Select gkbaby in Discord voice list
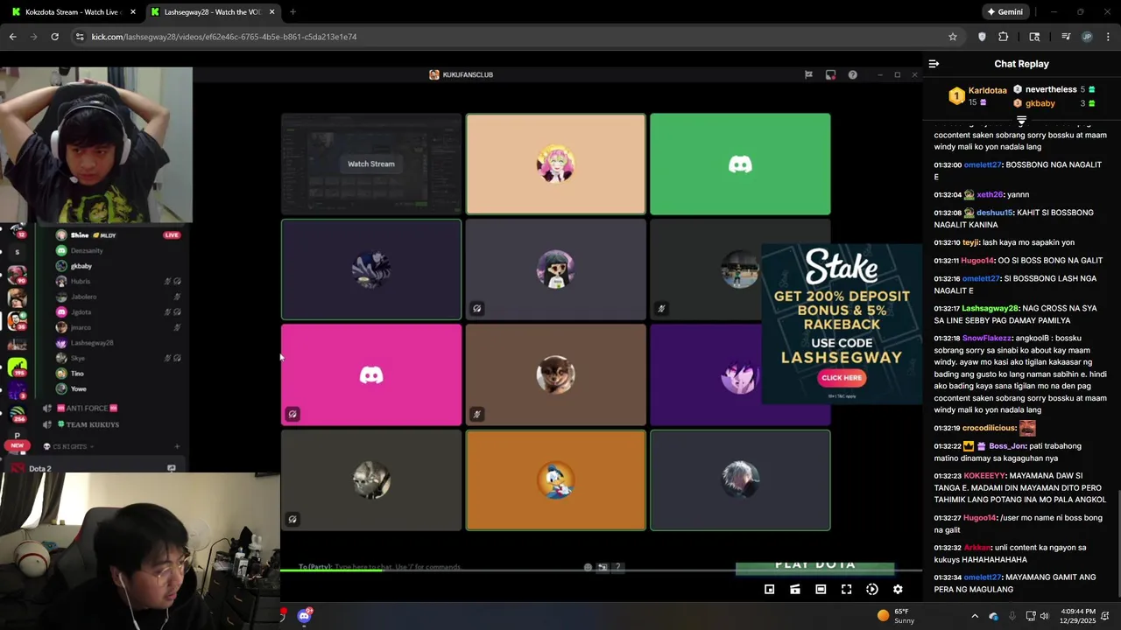This screenshot has height=630, width=1121. tap(117, 266)
